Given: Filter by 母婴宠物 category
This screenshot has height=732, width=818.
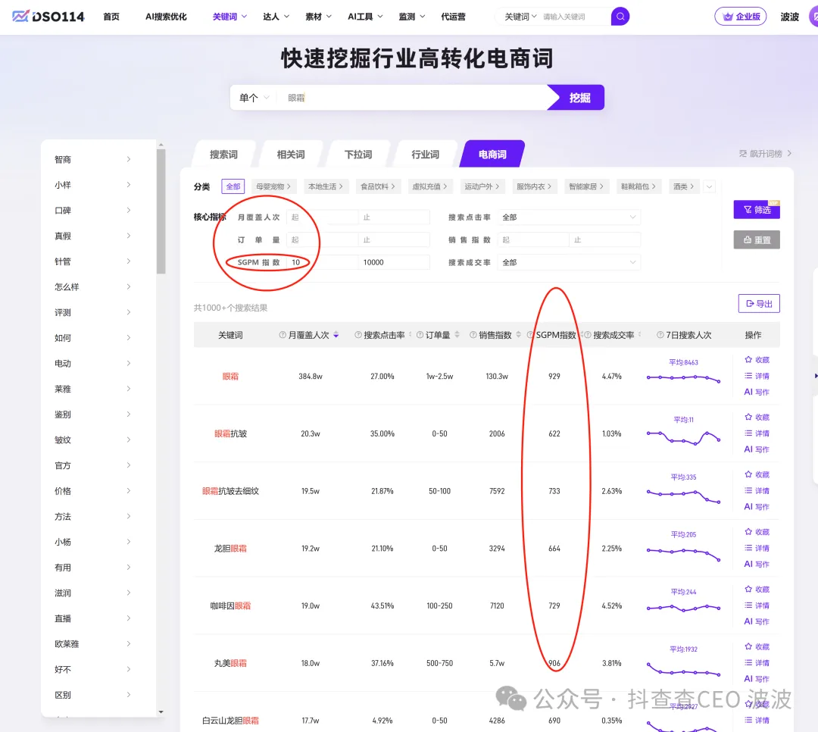Looking at the screenshot, I should [273, 186].
